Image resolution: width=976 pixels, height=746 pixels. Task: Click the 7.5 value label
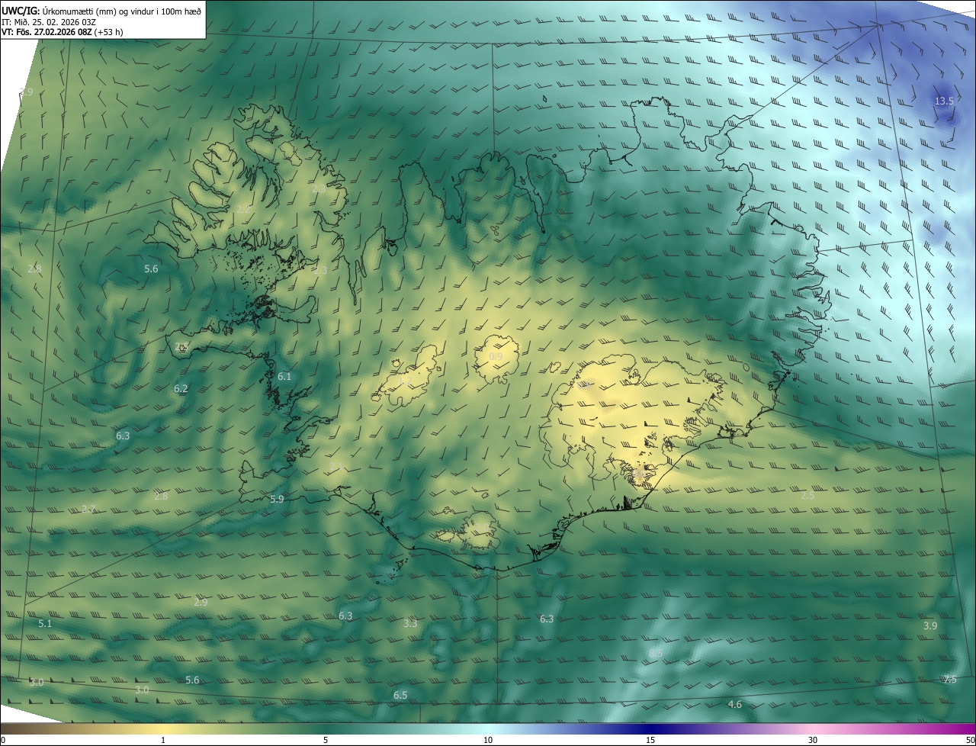pos(949,680)
